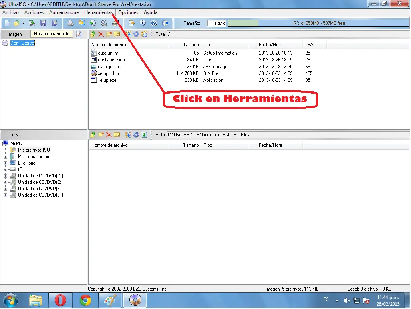Click the Open file folder icon
411x309 pixels.
coord(16,23)
